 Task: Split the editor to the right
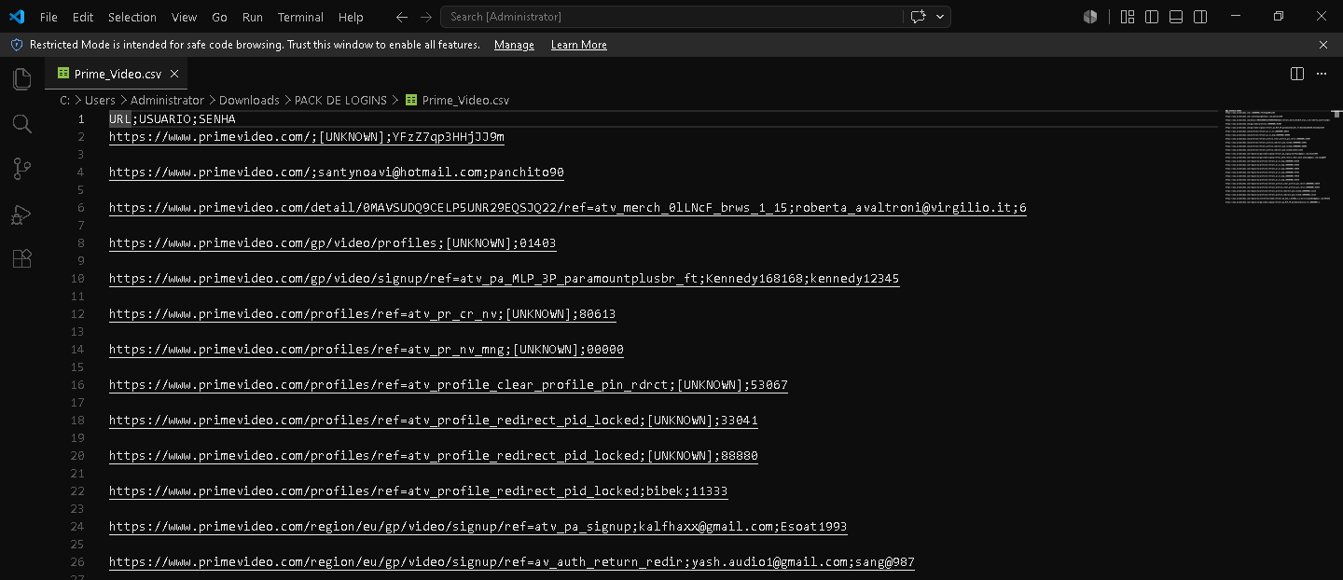tap(1296, 74)
